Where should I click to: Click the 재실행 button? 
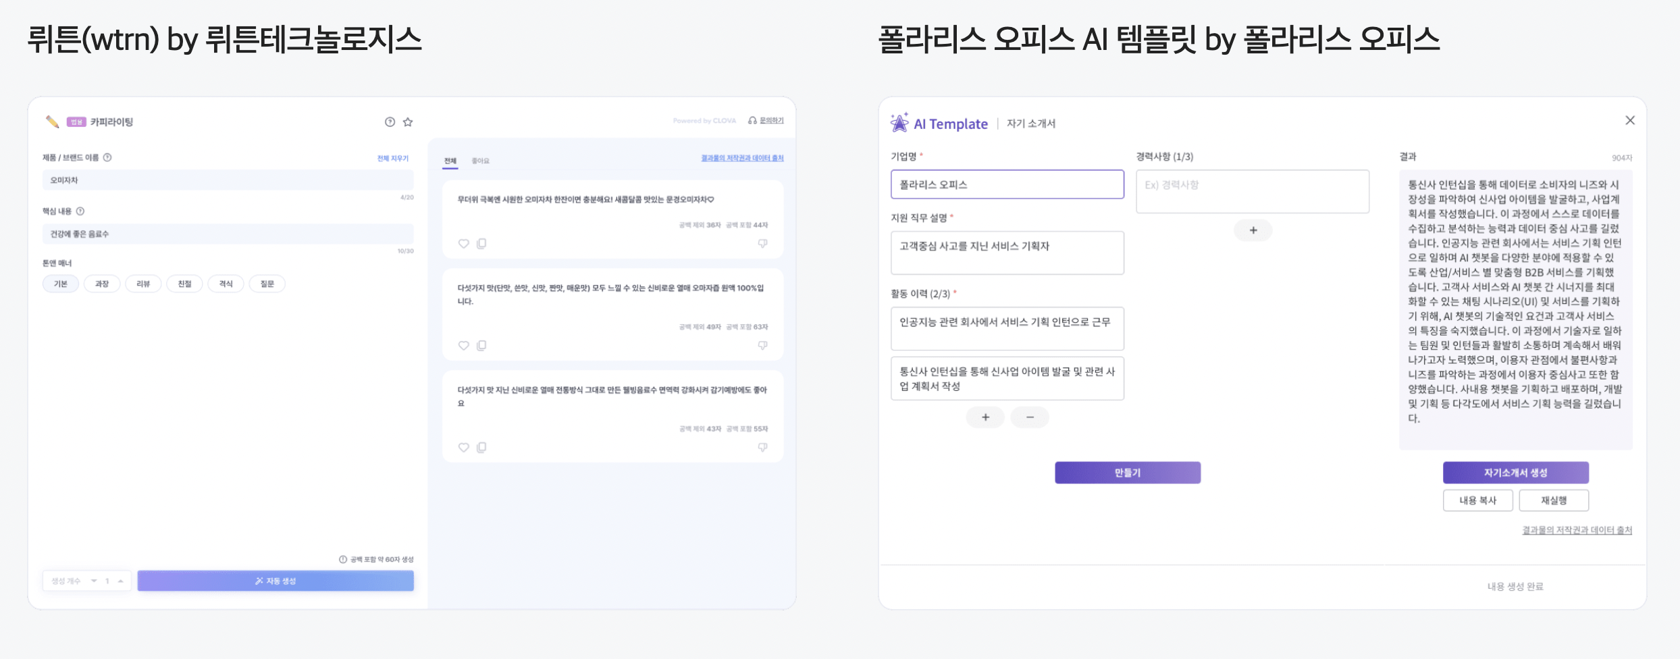(1554, 500)
